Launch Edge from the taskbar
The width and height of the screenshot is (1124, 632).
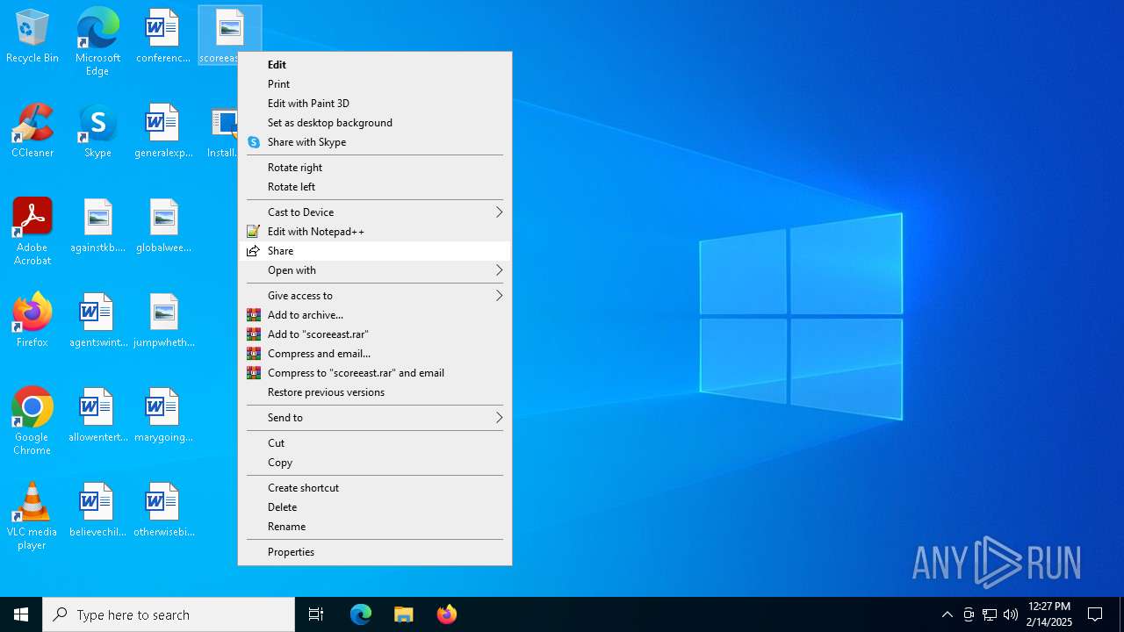[361, 614]
